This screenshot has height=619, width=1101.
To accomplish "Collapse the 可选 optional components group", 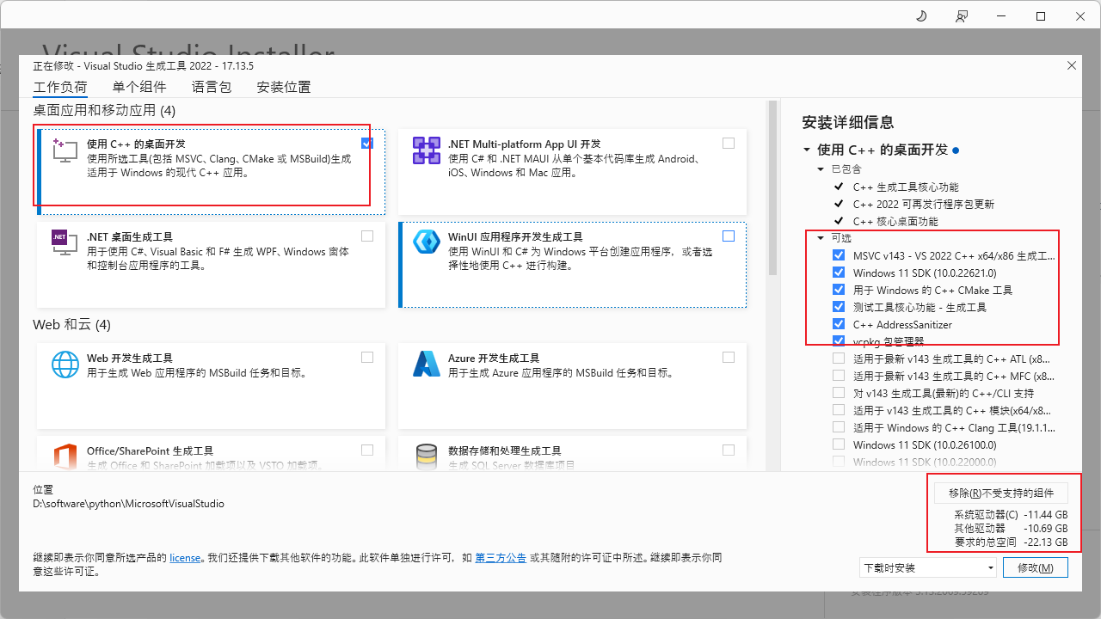I will tap(821, 237).
